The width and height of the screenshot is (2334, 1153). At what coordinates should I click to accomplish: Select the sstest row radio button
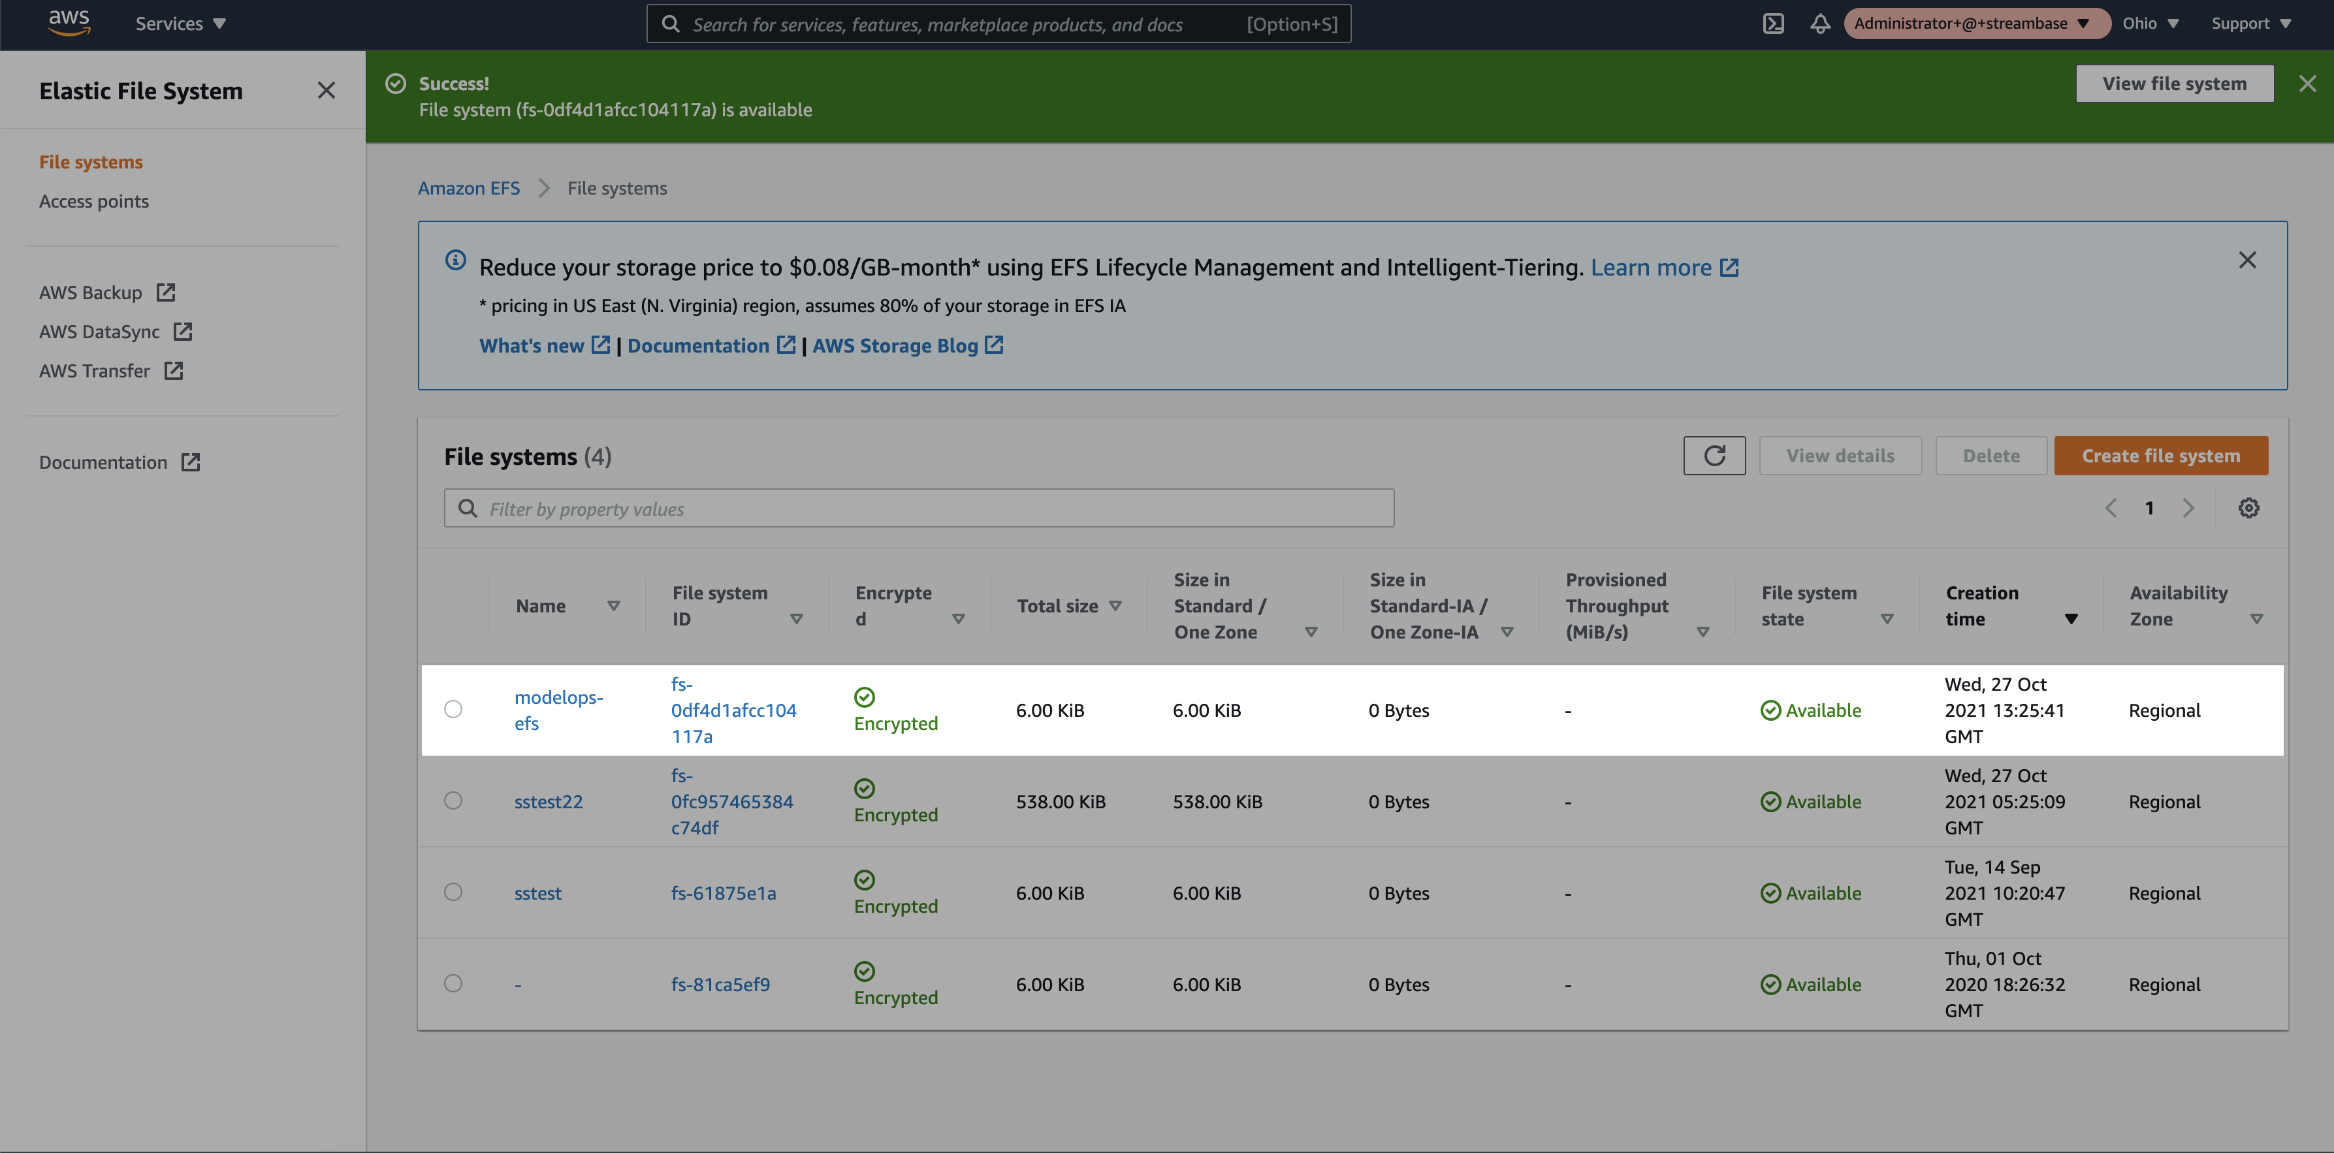click(x=453, y=892)
